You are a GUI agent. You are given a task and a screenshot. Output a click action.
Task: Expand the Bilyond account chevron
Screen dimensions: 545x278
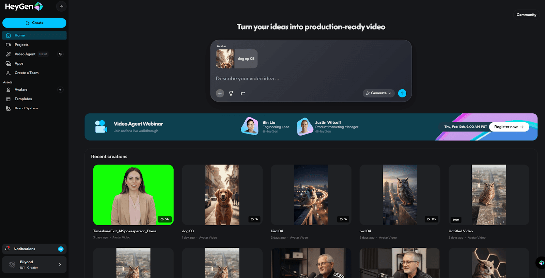point(60,265)
